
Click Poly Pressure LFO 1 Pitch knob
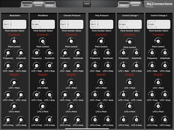[101, 83]
